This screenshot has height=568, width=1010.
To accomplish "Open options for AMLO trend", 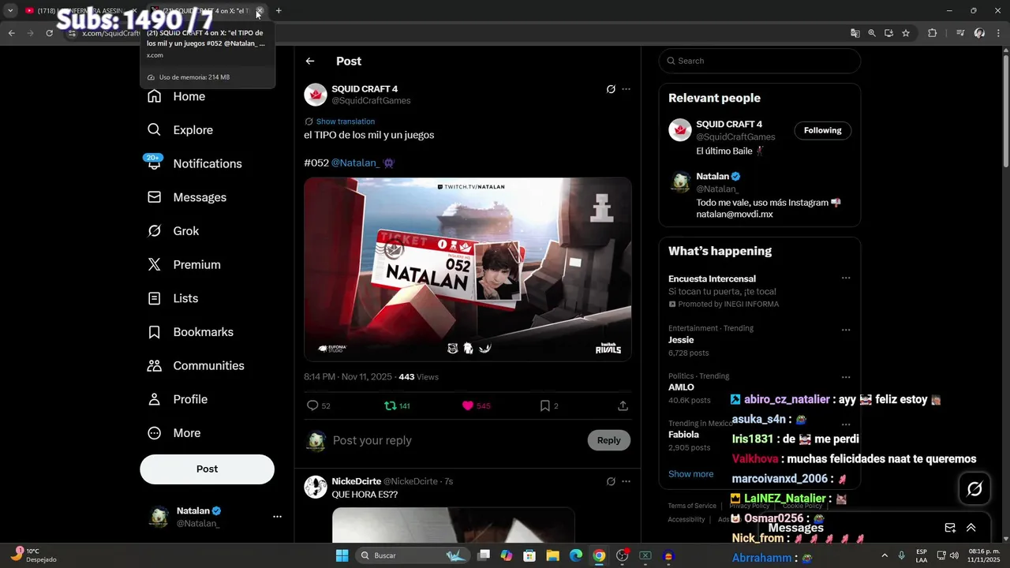I will pyautogui.click(x=846, y=378).
